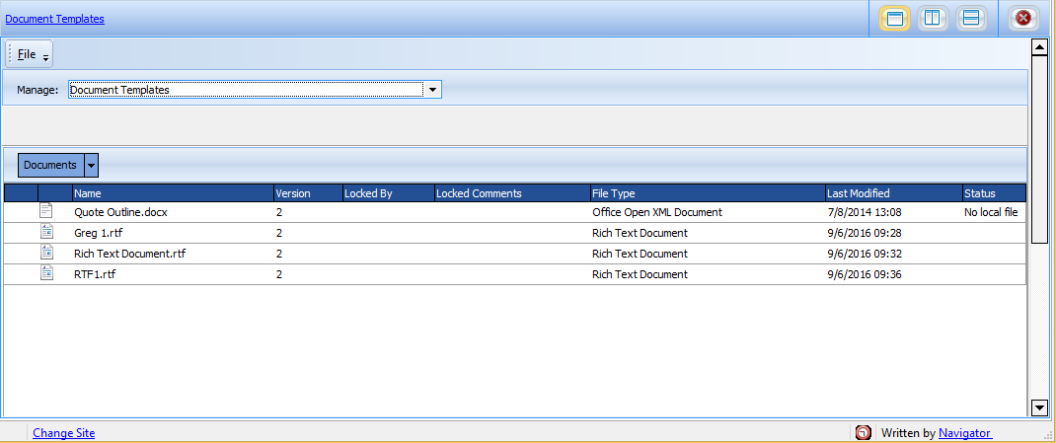Expand the Documents button dropdown arrow
Screen dimensions: 1056x443
92,165
